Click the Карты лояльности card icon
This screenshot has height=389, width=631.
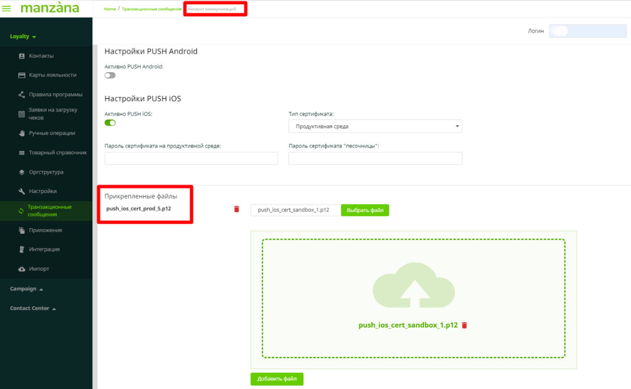pyautogui.click(x=22, y=75)
